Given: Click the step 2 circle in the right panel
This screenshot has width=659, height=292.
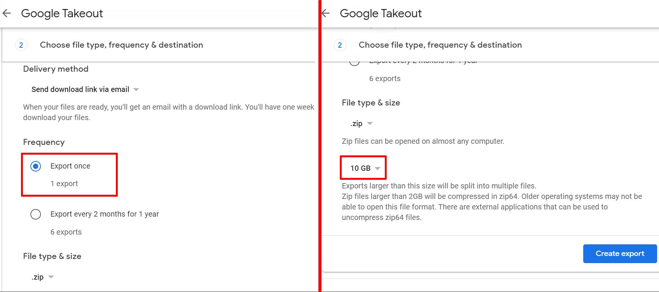Looking at the screenshot, I should click(340, 45).
